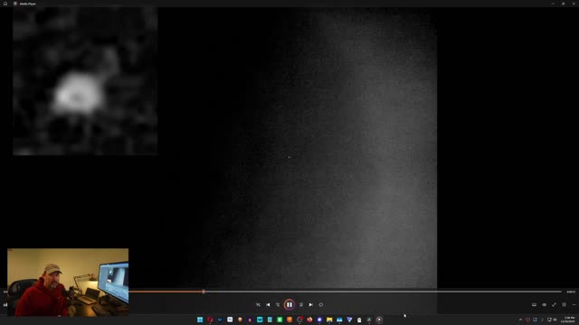Go to Media Player home

pyautogui.click(x=5, y=4)
